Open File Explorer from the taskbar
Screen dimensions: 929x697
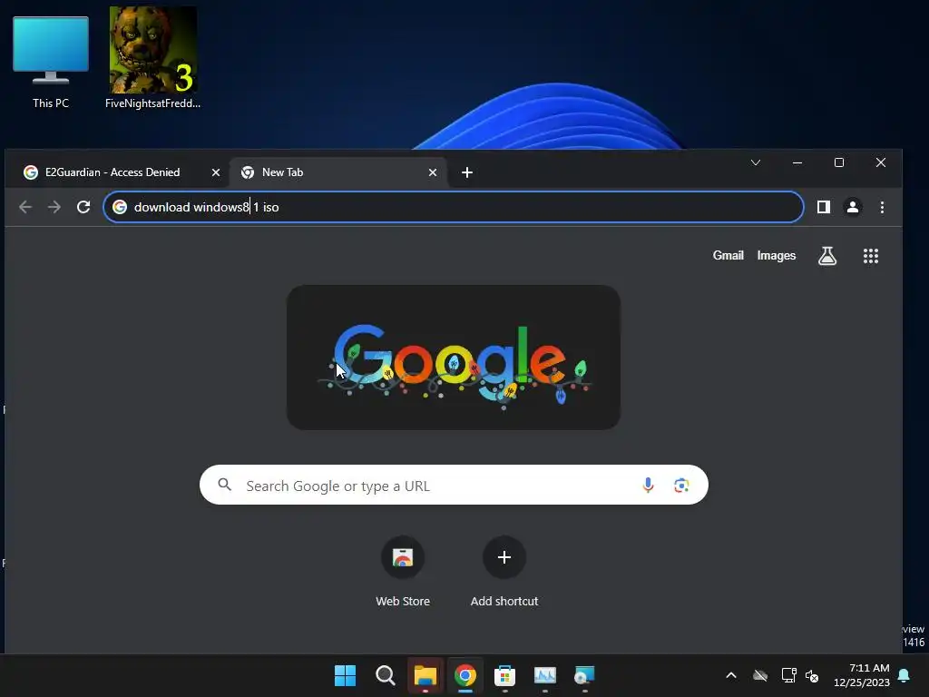(x=425, y=675)
